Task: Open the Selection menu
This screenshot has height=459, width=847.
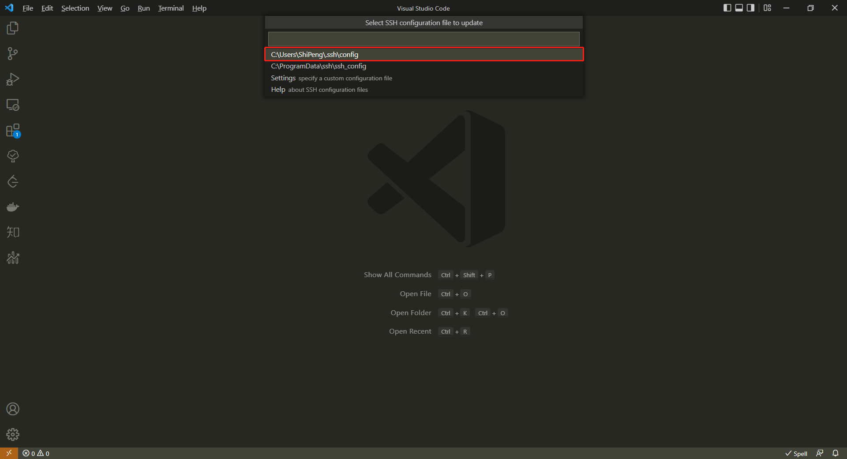Action: [x=75, y=8]
